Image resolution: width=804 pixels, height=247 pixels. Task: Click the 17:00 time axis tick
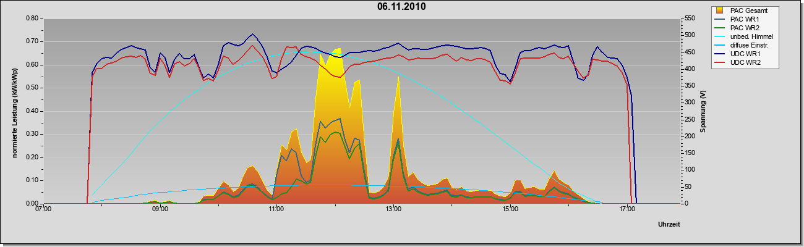point(627,209)
